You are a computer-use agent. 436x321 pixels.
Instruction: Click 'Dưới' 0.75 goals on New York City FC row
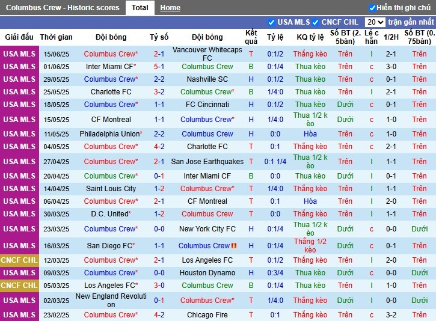pos(419,229)
